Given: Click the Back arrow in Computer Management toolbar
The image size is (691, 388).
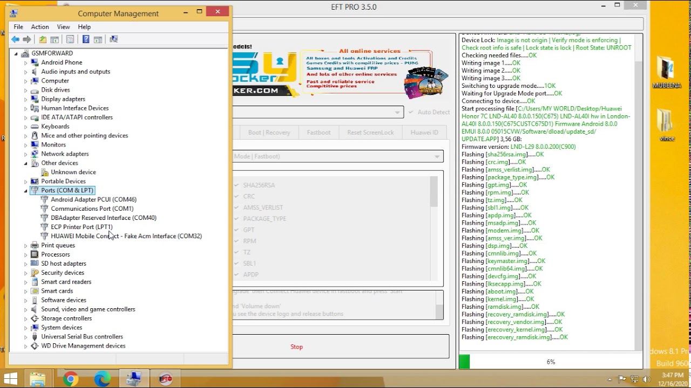Looking at the screenshot, I should [x=16, y=39].
